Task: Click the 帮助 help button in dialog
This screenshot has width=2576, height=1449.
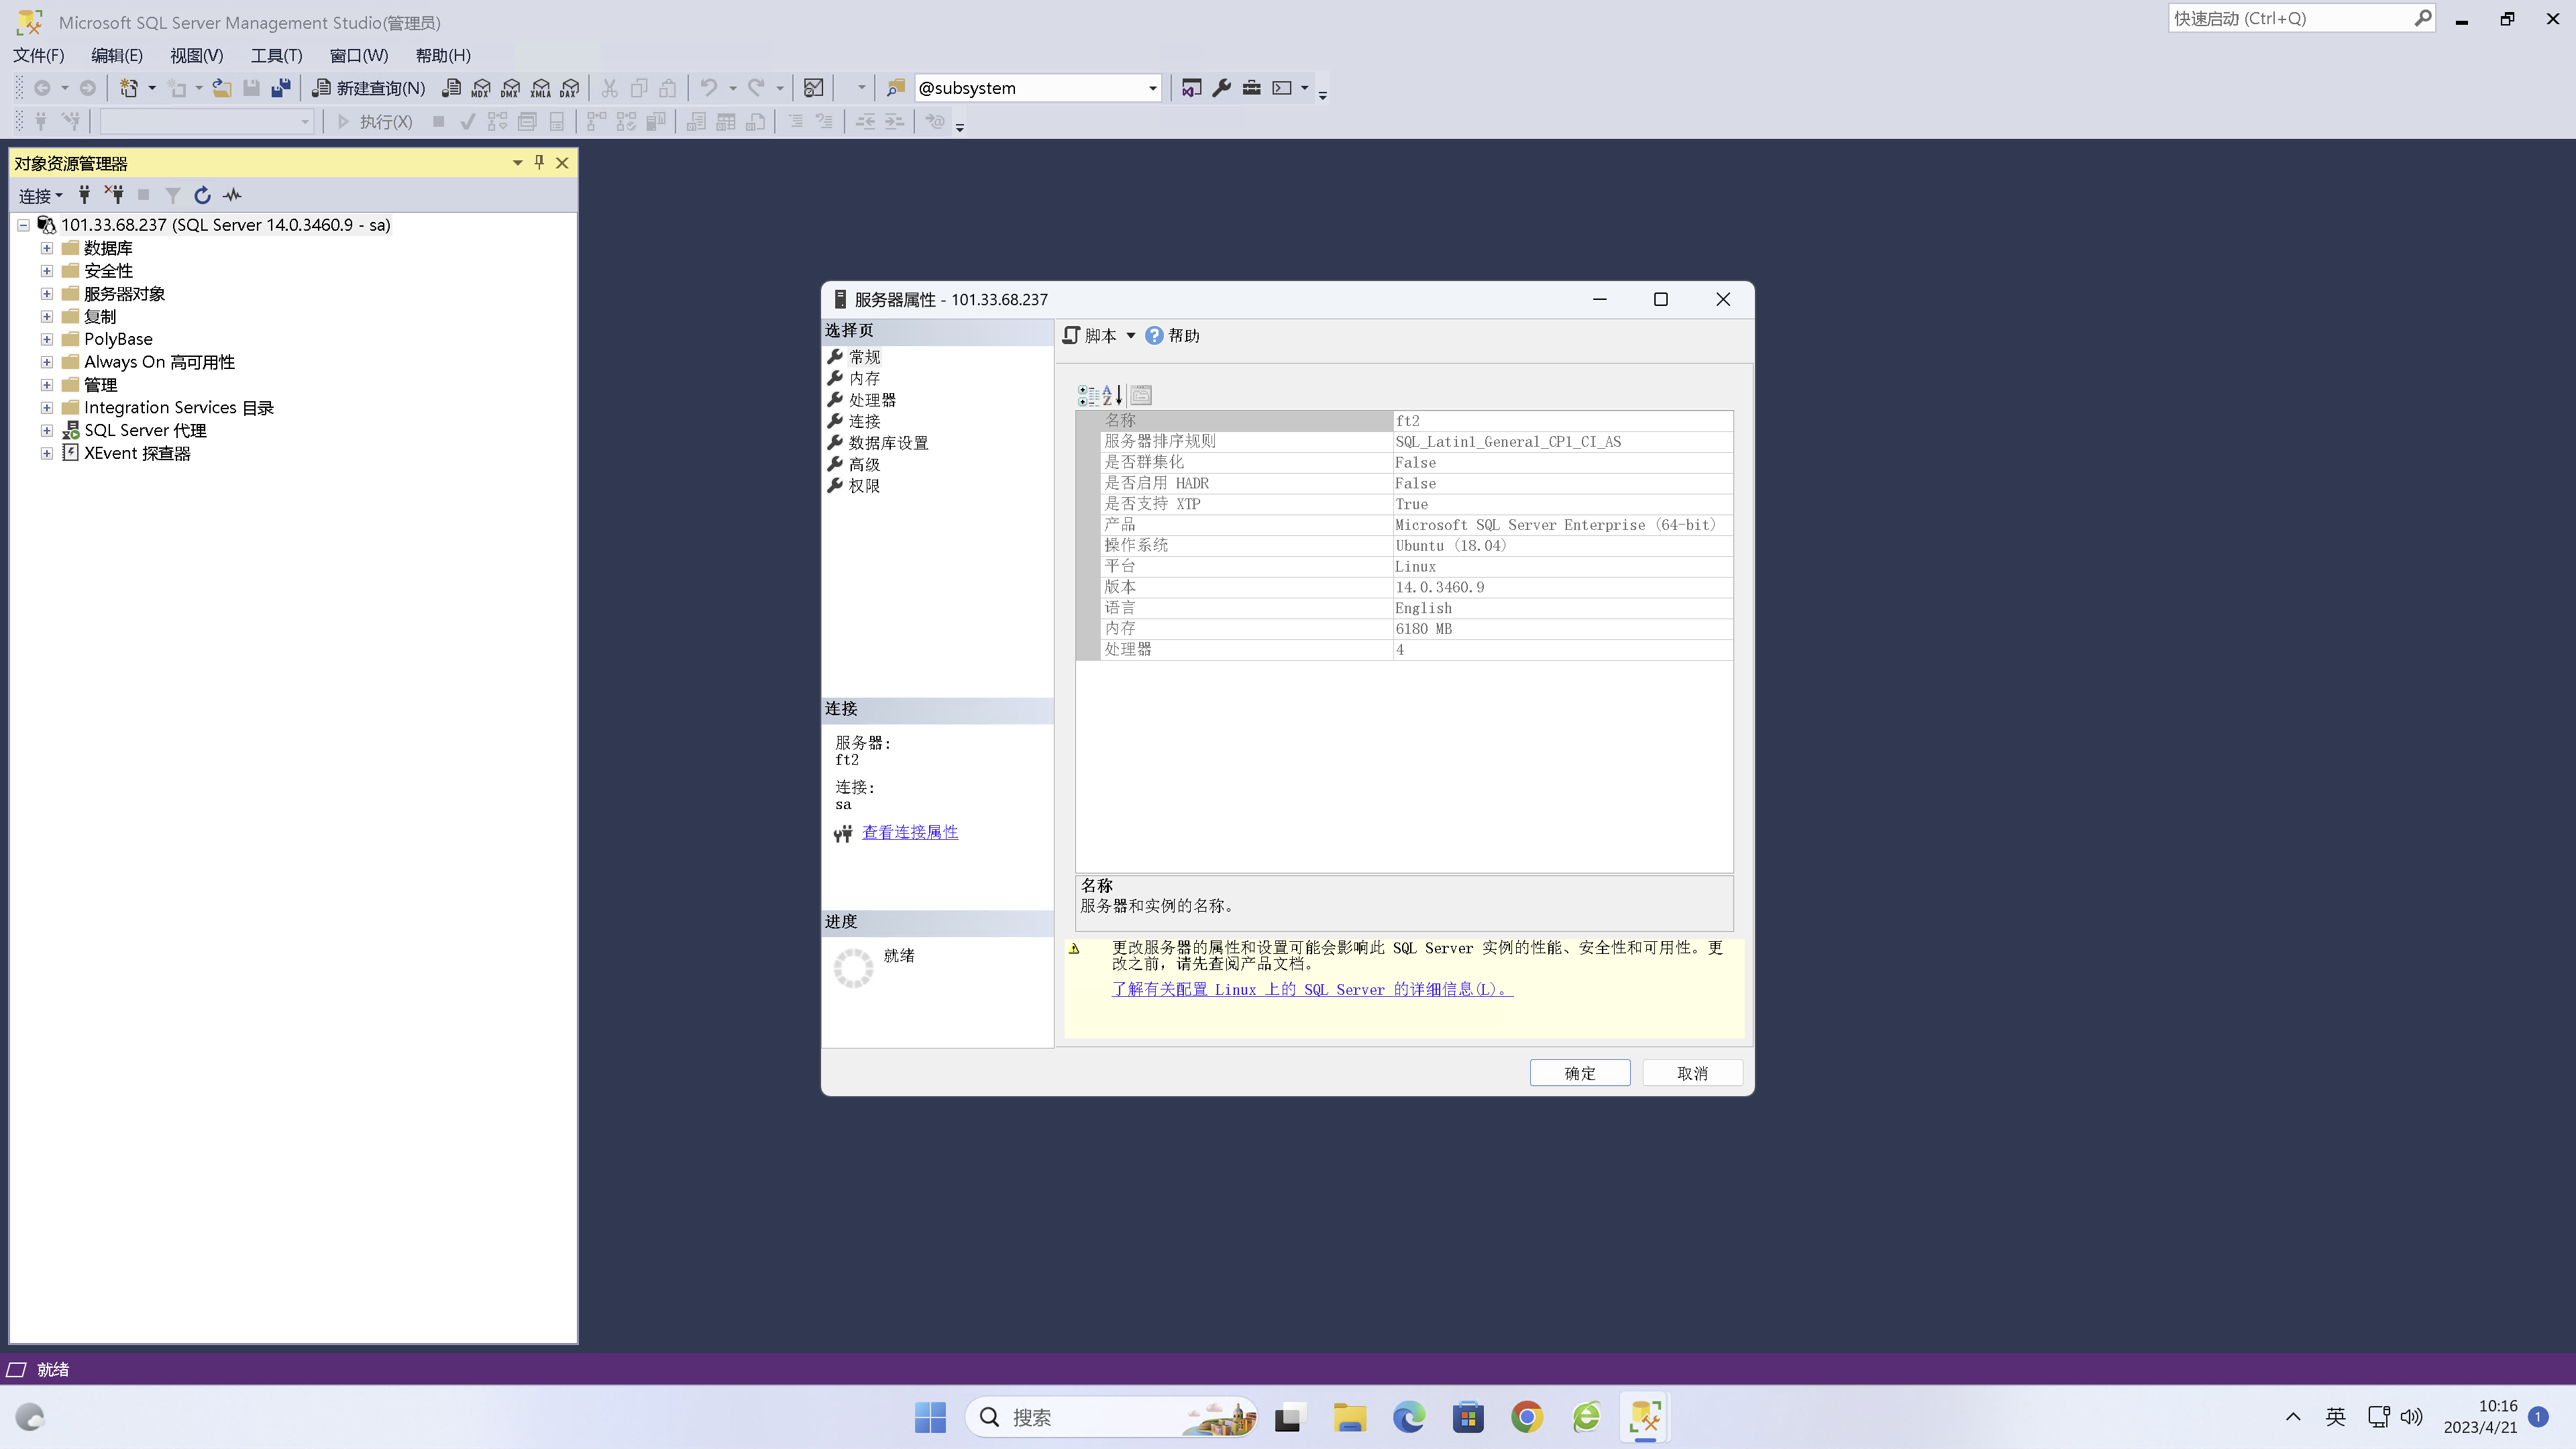Action: tap(1172, 336)
